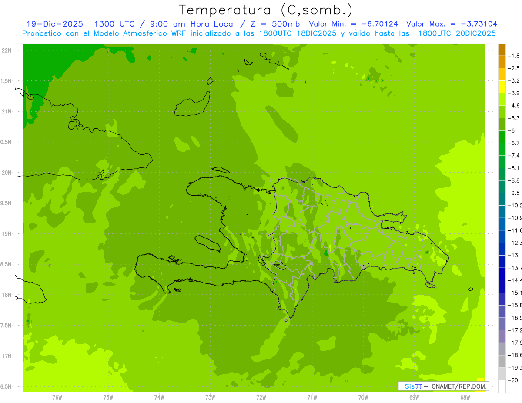Click the purple legend swatch between -17.2 and -17.9

pos(502,336)
